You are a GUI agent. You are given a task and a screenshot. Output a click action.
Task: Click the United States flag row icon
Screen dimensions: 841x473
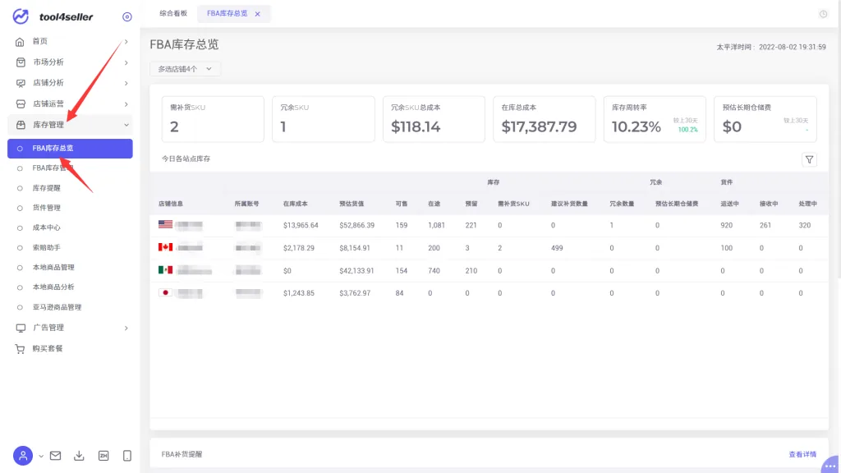click(x=165, y=224)
